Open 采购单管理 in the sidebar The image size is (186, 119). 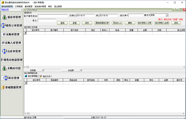coord(11,34)
